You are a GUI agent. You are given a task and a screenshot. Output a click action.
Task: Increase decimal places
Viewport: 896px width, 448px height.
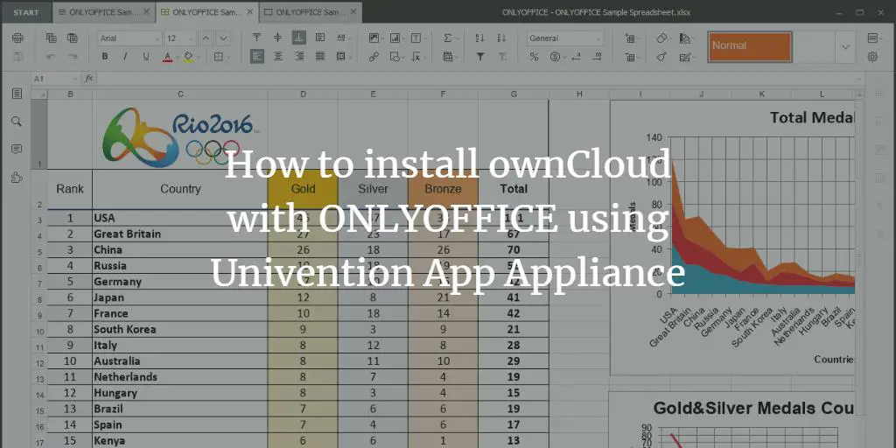(597, 57)
